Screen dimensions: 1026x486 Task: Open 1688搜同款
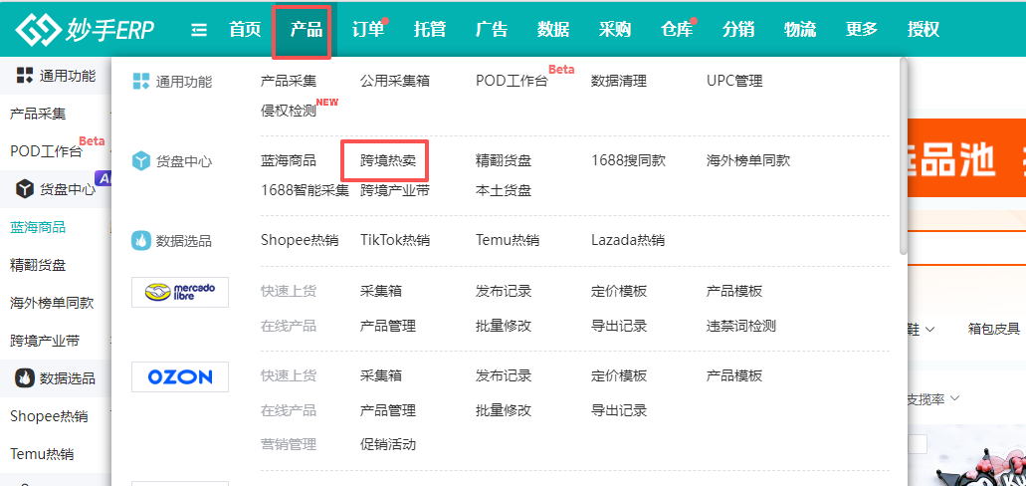point(628,160)
